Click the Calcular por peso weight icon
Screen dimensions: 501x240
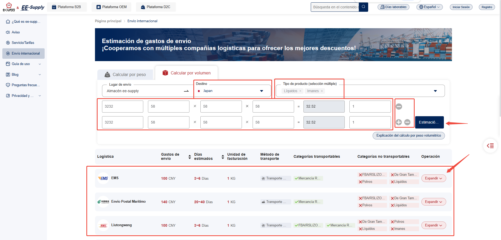[107, 74]
